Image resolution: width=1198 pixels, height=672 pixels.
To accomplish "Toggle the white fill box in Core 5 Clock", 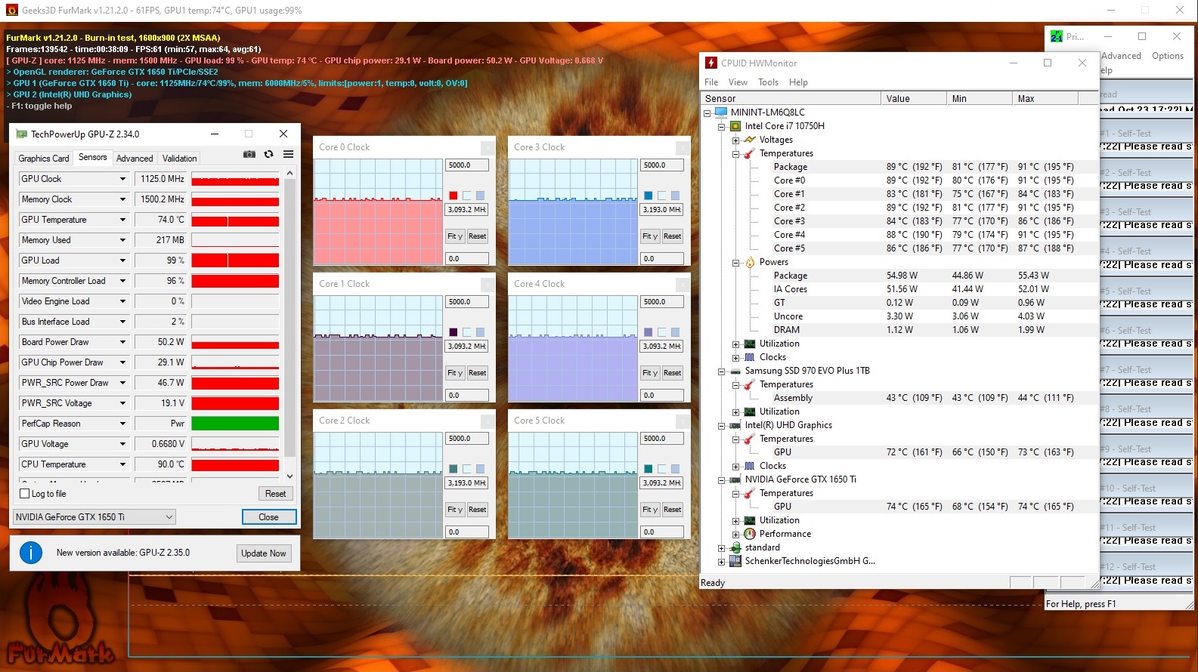I will point(661,469).
